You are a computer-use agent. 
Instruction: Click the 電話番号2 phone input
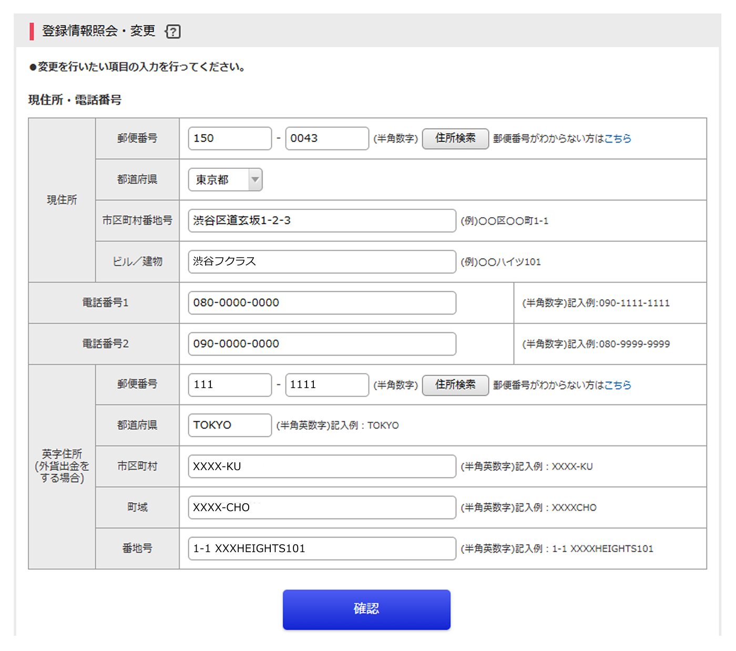tap(322, 344)
